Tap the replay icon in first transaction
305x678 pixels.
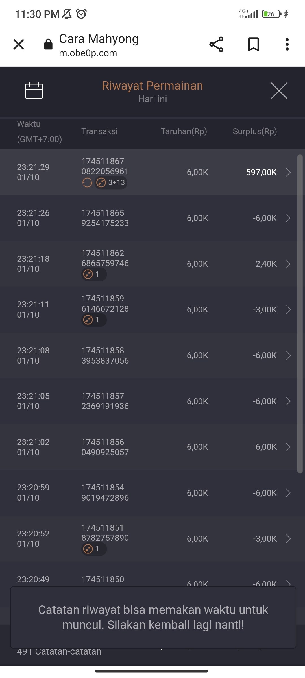coord(87,183)
